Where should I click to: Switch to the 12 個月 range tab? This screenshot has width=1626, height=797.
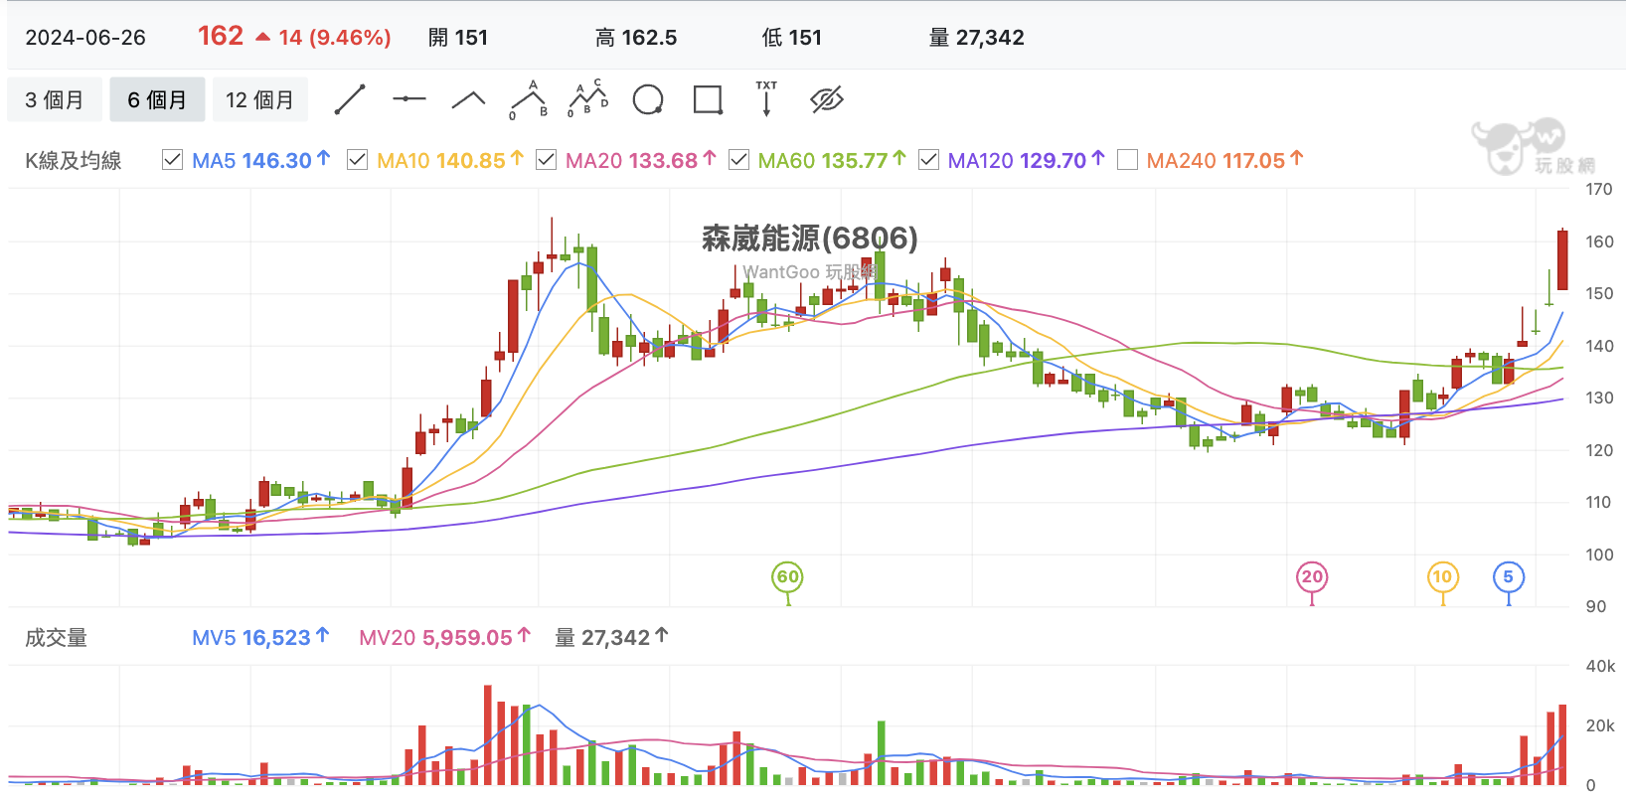[x=259, y=99]
